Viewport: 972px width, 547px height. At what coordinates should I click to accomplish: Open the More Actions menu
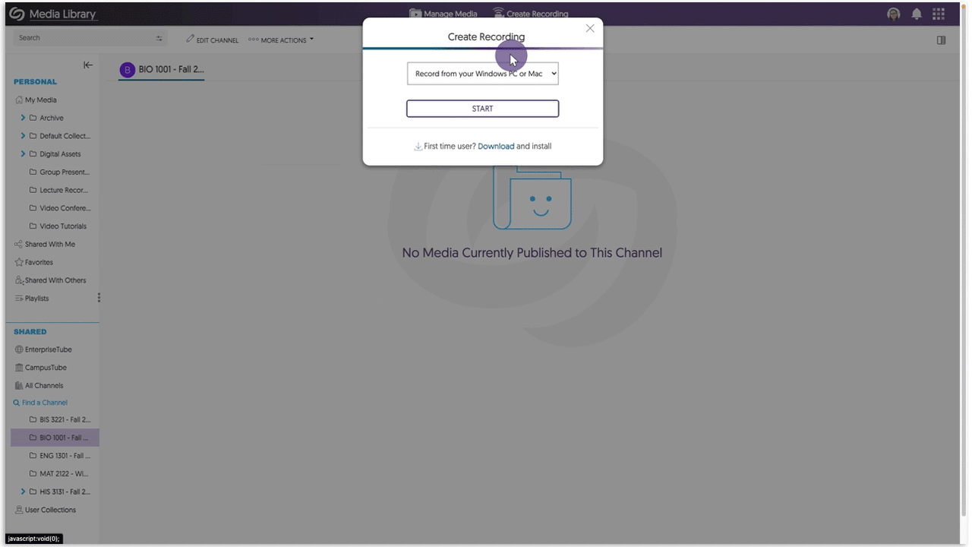point(280,40)
